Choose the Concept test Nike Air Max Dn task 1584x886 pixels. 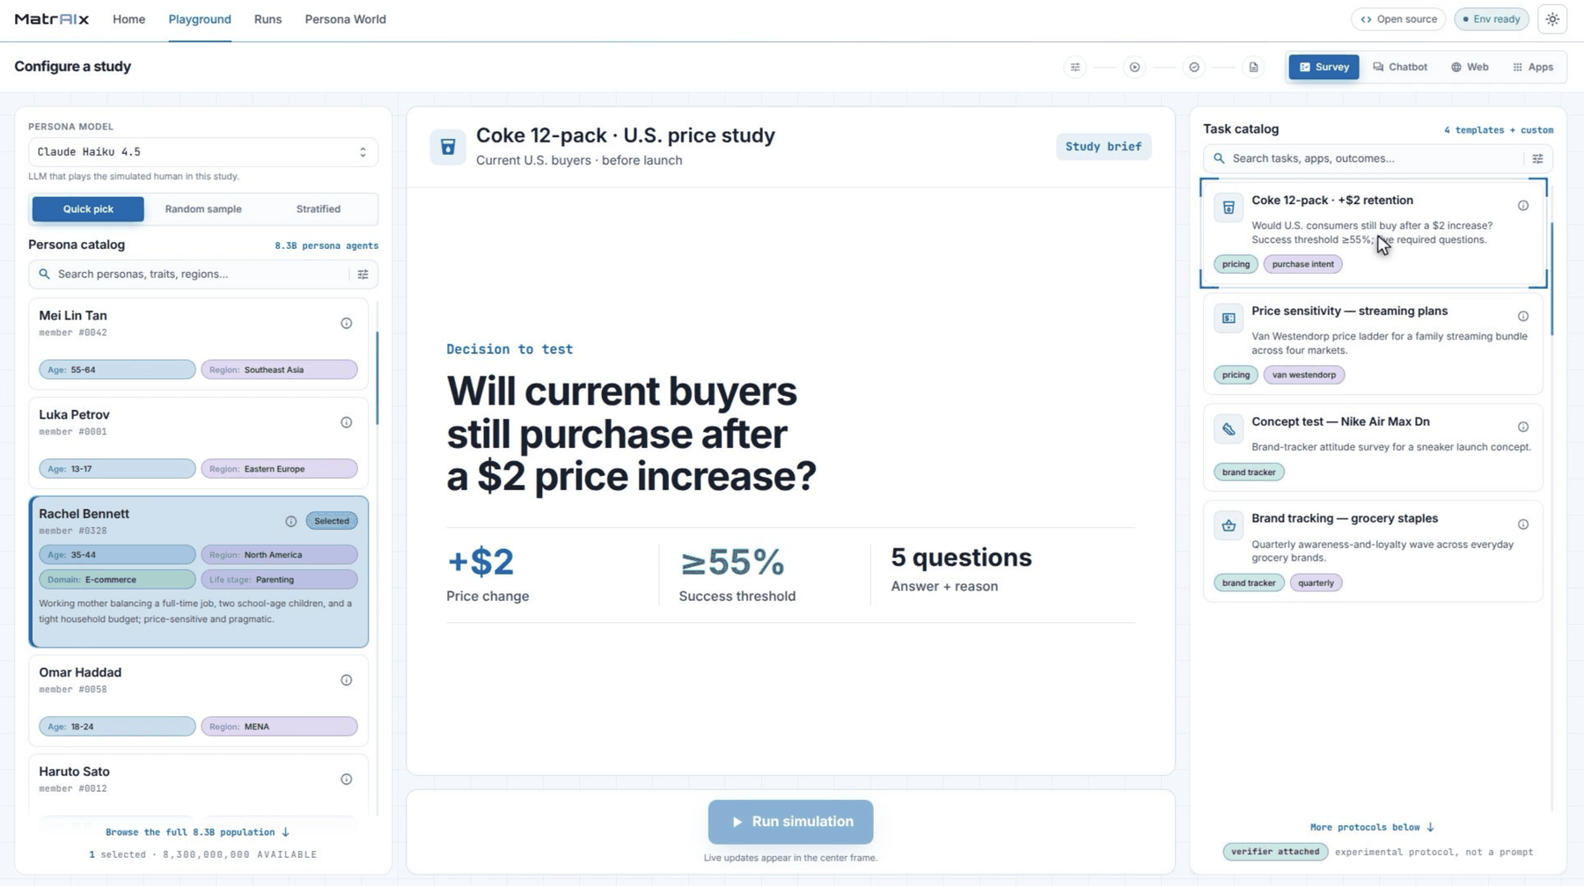click(1373, 448)
